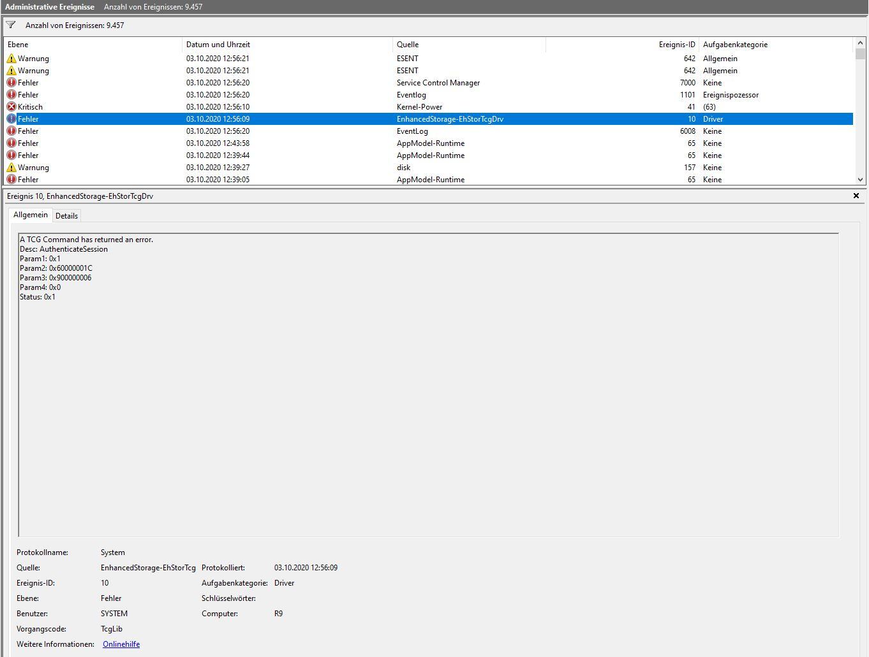The image size is (869, 657).
Task: Click the event list scrollbar thumb
Action: pyautogui.click(x=860, y=54)
